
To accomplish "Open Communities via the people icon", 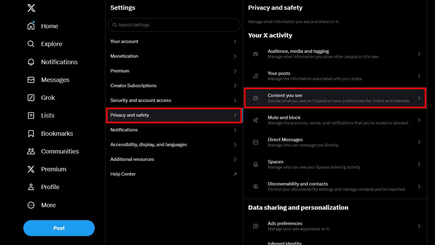I will click(31, 151).
